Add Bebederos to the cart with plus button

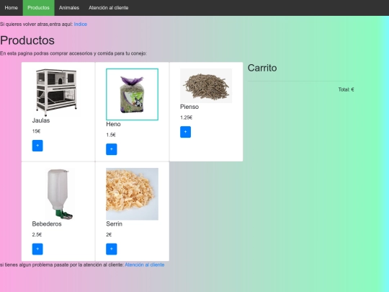[x=37, y=249]
